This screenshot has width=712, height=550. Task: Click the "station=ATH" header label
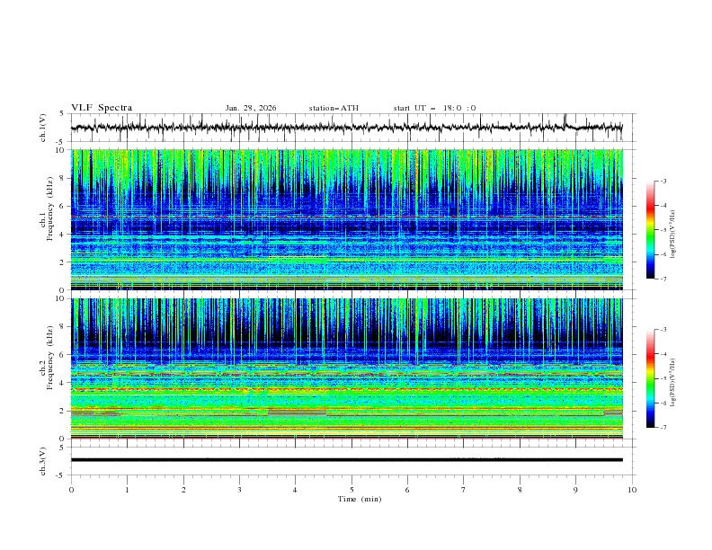[x=334, y=108]
